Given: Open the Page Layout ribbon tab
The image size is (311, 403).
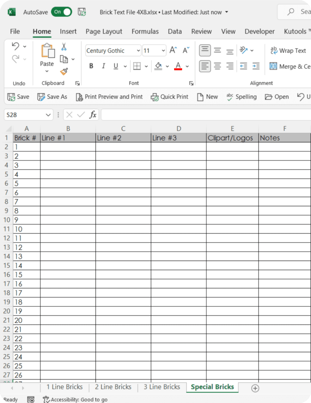Looking at the screenshot, I should (104, 31).
